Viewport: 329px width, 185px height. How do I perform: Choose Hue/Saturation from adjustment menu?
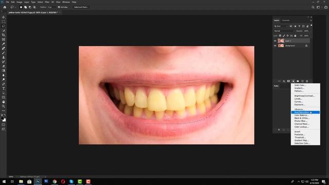(305, 113)
